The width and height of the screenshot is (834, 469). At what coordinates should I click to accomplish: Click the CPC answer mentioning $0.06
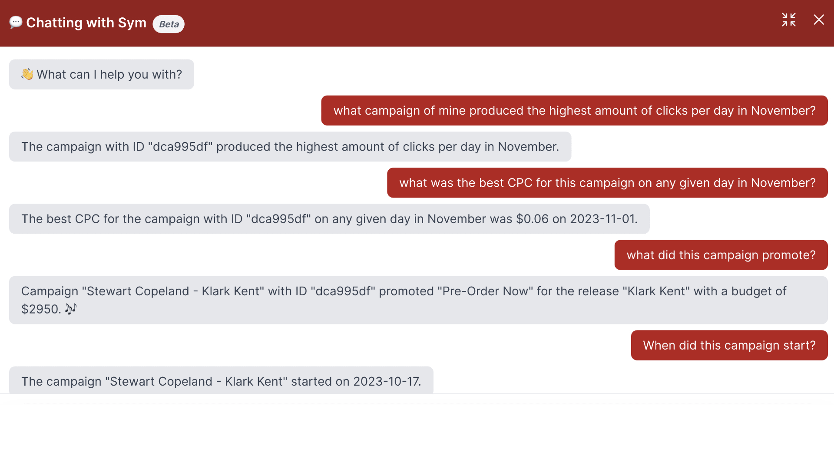[329, 218]
